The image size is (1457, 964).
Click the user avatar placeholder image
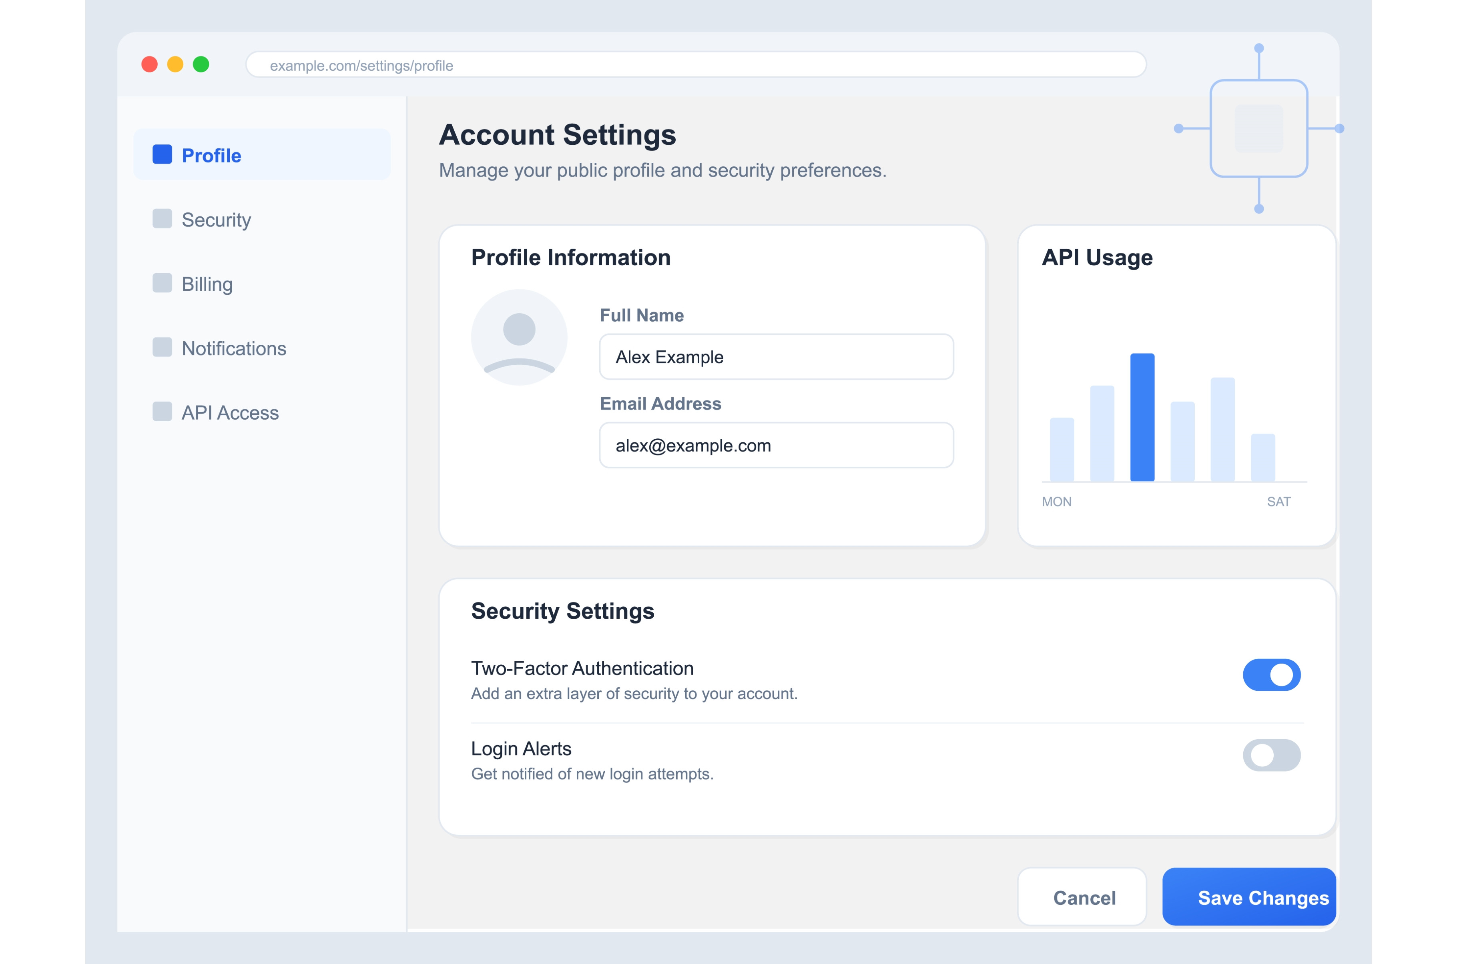click(518, 338)
